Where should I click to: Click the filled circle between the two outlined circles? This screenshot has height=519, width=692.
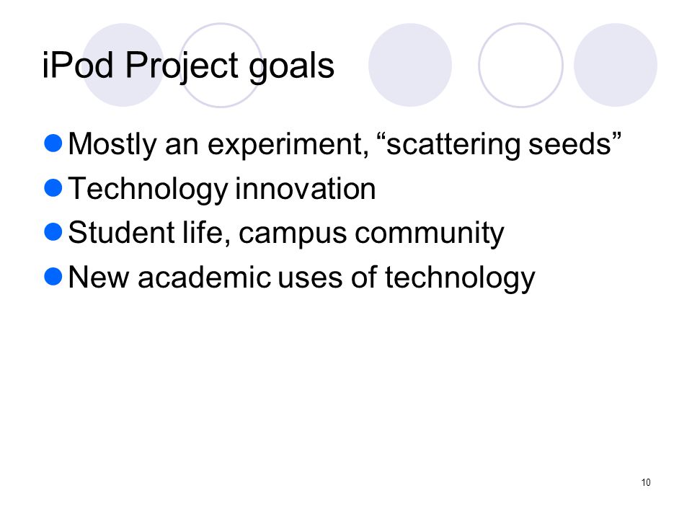(410, 65)
